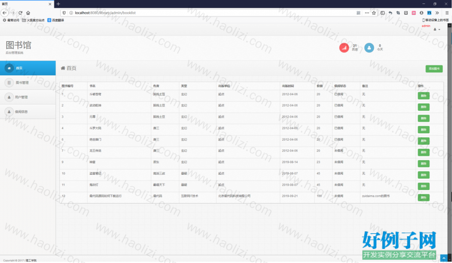Delete the book 元尊
The height and width of the screenshot is (263, 452).
click(423, 118)
